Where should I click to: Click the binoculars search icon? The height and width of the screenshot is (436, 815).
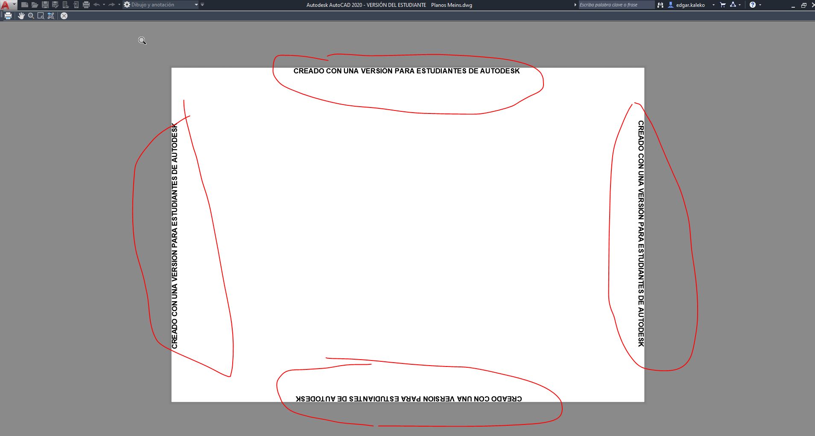pyautogui.click(x=660, y=5)
